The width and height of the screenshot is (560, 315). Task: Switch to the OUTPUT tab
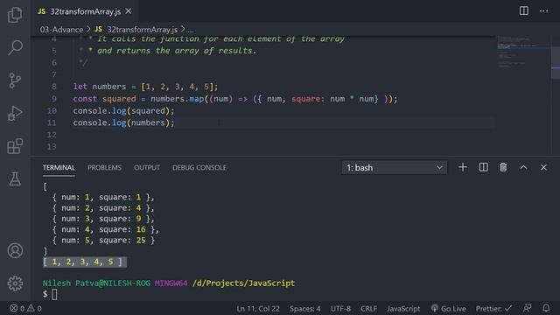coord(147,167)
